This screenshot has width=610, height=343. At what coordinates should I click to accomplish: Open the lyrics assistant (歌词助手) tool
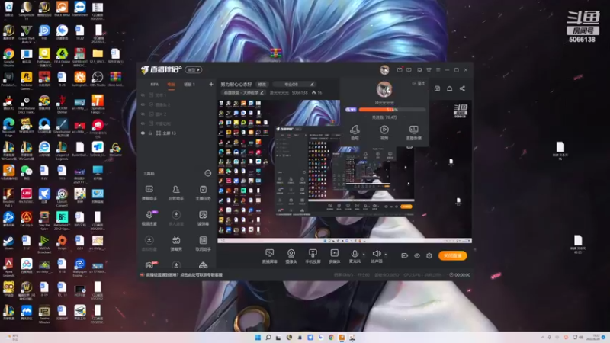pos(203,243)
